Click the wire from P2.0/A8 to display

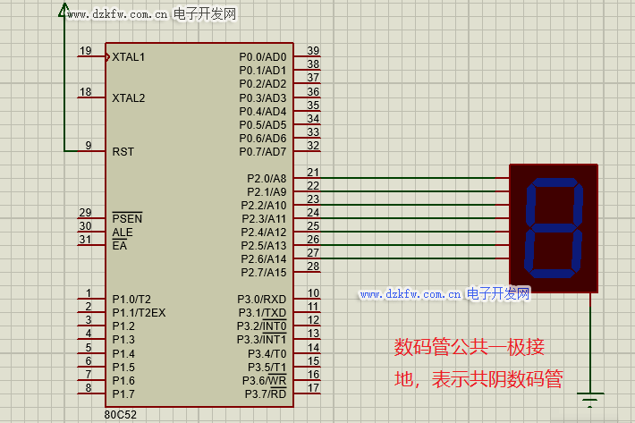(411, 178)
